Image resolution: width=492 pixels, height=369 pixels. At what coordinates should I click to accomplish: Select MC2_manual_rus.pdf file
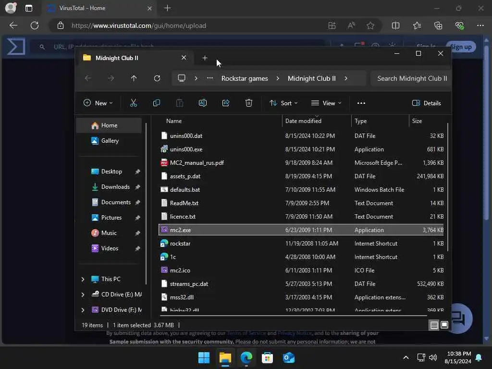click(x=301, y=163)
